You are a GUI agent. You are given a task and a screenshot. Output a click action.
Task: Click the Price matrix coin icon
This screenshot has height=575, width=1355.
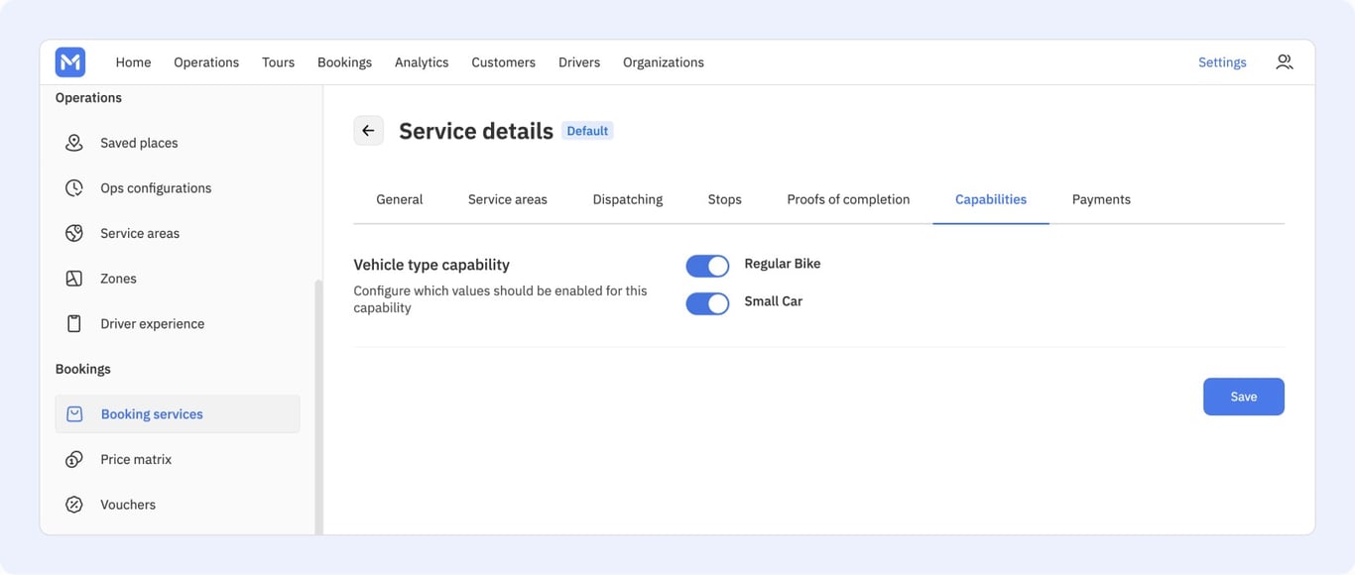(x=74, y=459)
